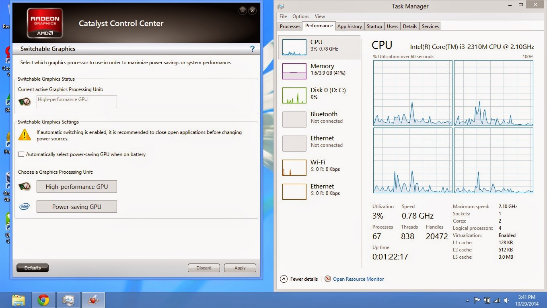Click the L3 cache 3.0 MB value
Screen dimensions: 547x308
pyautogui.click(x=506, y=257)
